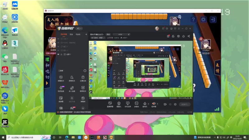Open Microsoft Edge from the taskbar
This screenshot has height=140, width=249.
pos(67,137)
